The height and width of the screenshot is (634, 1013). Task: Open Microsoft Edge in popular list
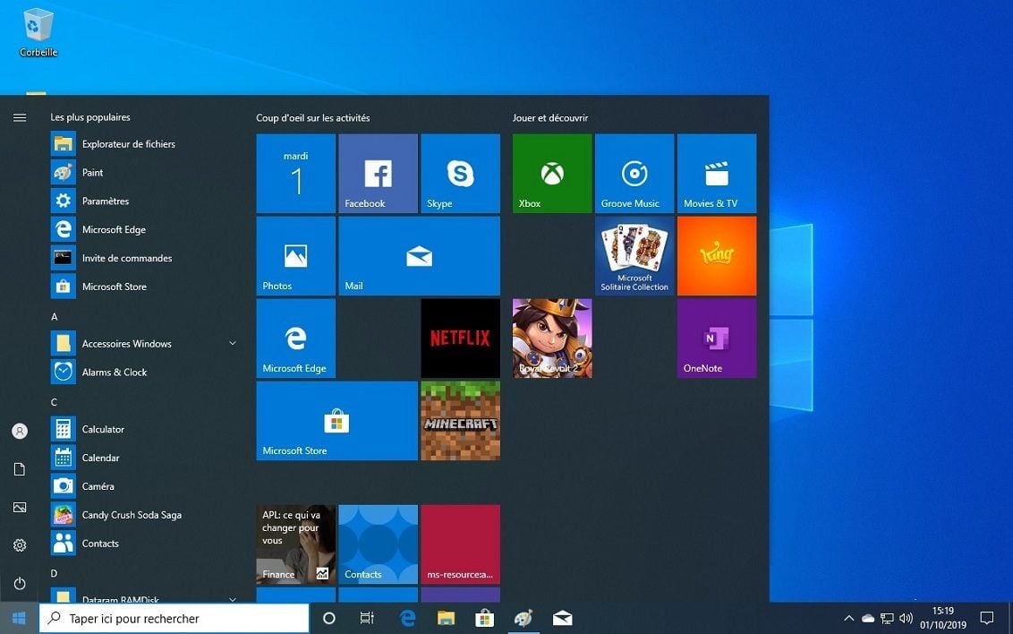(x=145, y=229)
